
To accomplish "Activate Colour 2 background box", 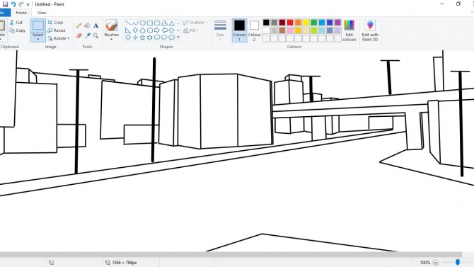I will coord(254,30).
